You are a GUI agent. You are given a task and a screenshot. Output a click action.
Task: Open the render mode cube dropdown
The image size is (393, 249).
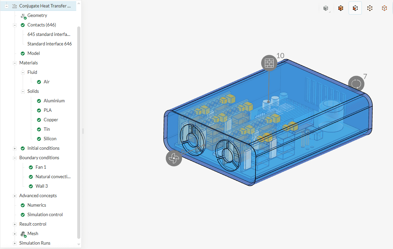coord(326,8)
